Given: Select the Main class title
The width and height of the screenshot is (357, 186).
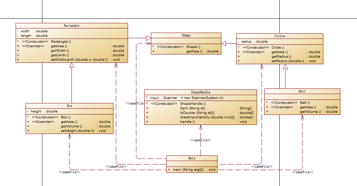Looking at the screenshot, I should coord(192,158).
